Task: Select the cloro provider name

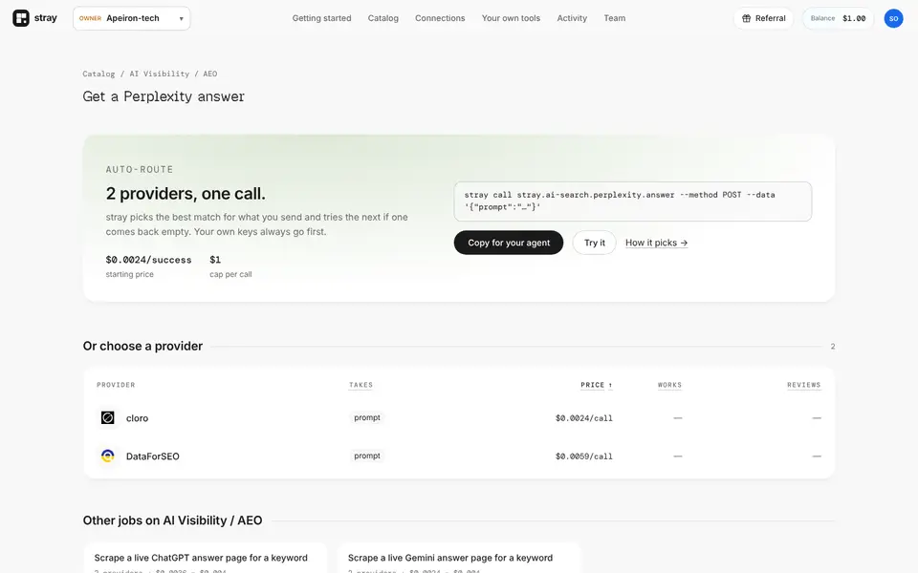Action: coord(137,418)
